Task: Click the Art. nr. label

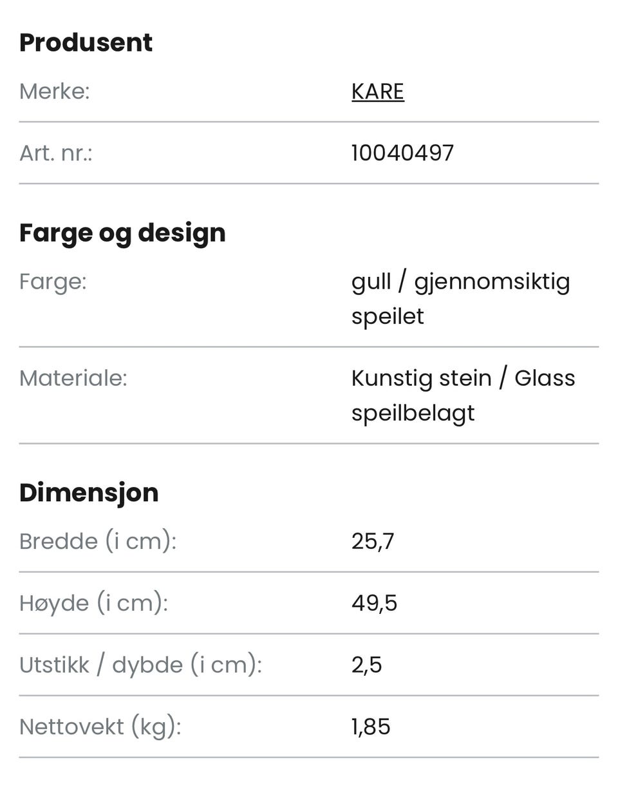Action: 56,153
